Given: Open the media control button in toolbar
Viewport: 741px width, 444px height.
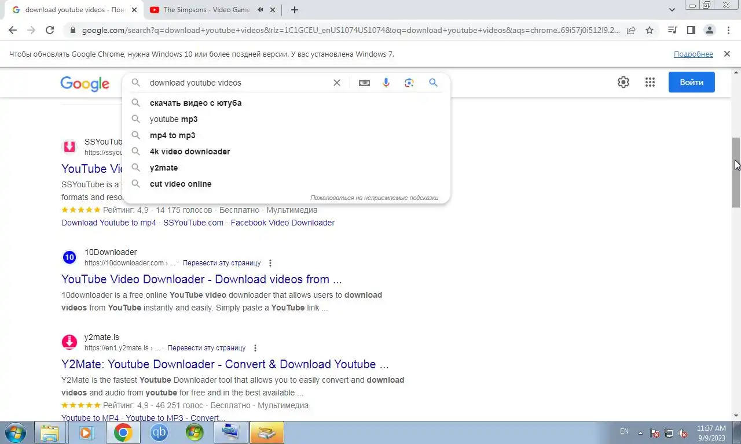Looking at the screenshot, I should 672,30.
